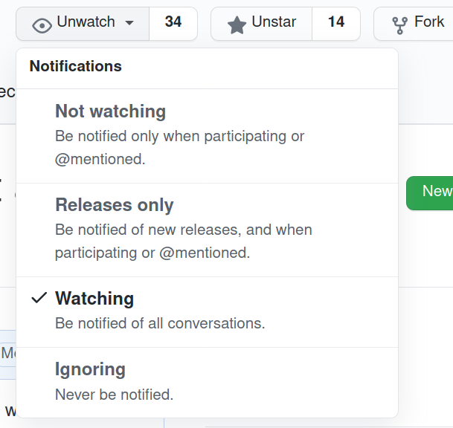This screenshot has width=453, height=428.
Task: Click the fork icon
Action: point(400,25)
